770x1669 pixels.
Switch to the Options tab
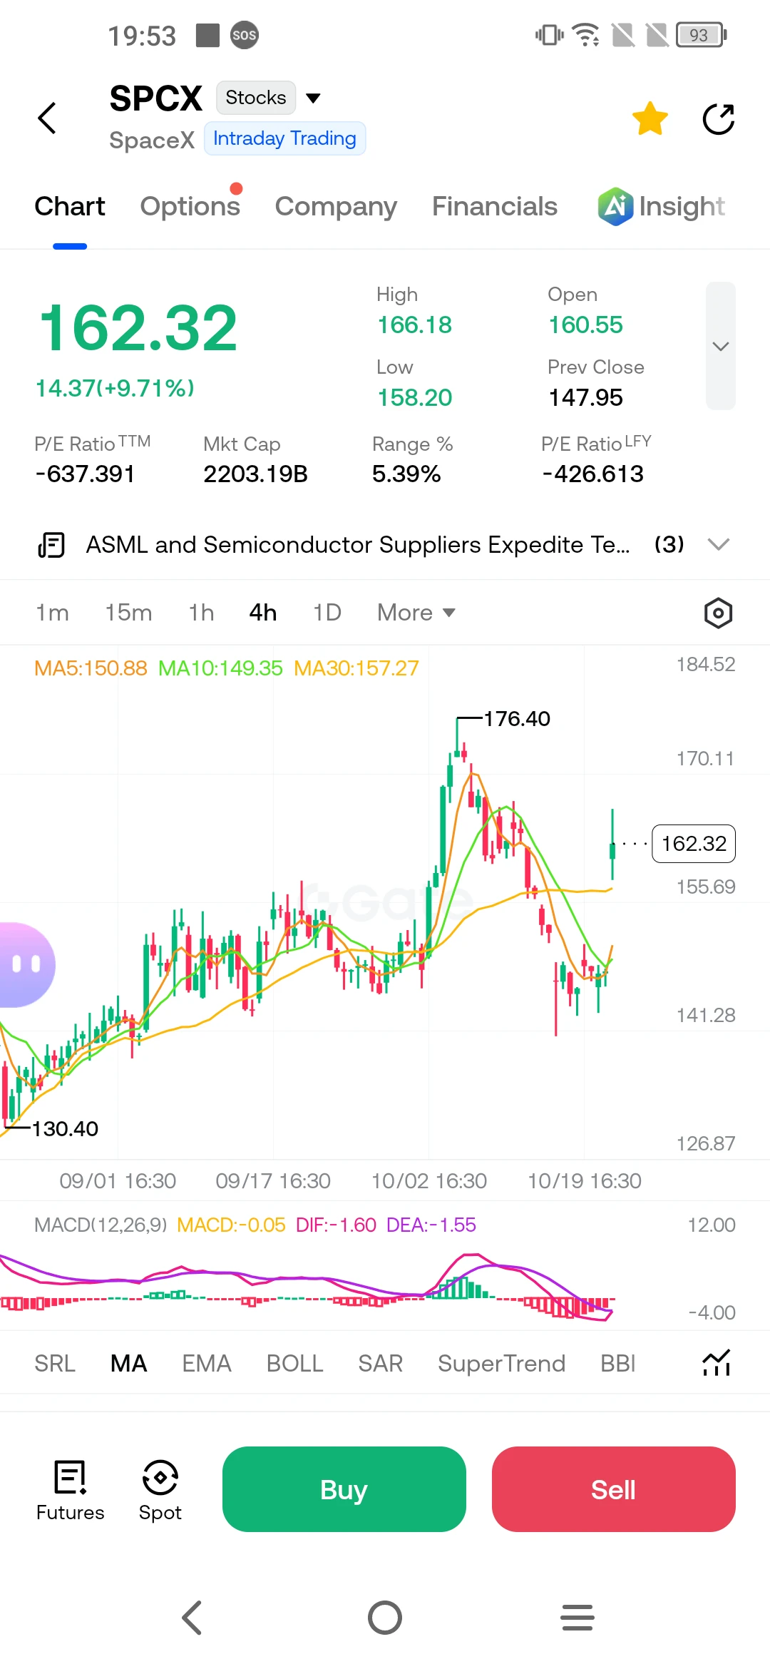tap(190, 207)
